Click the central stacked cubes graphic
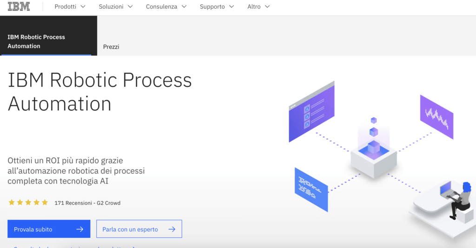 pos(373,148)
